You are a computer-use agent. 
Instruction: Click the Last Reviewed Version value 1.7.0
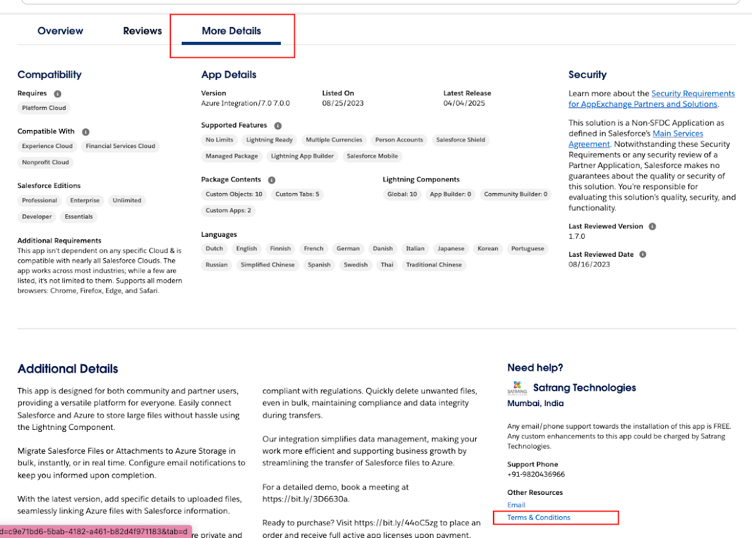pos(577,236)
